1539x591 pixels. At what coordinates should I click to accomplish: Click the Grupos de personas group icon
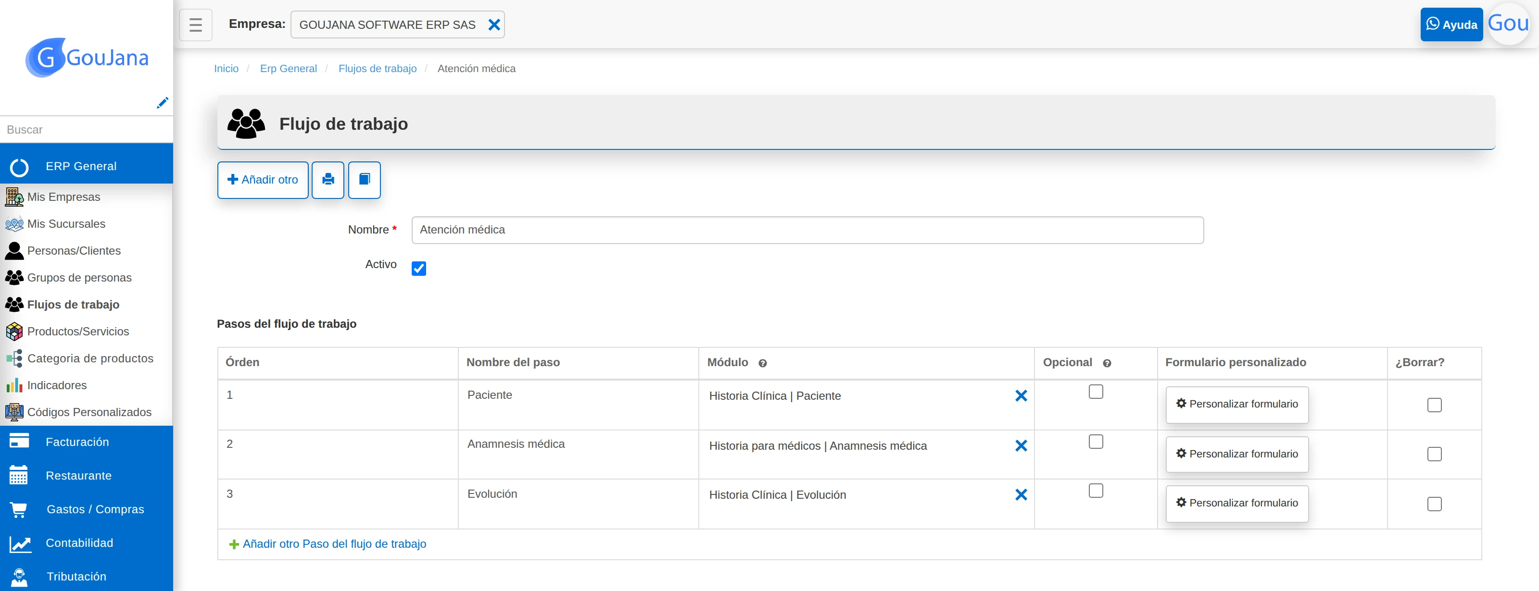[x=14, y=278]
